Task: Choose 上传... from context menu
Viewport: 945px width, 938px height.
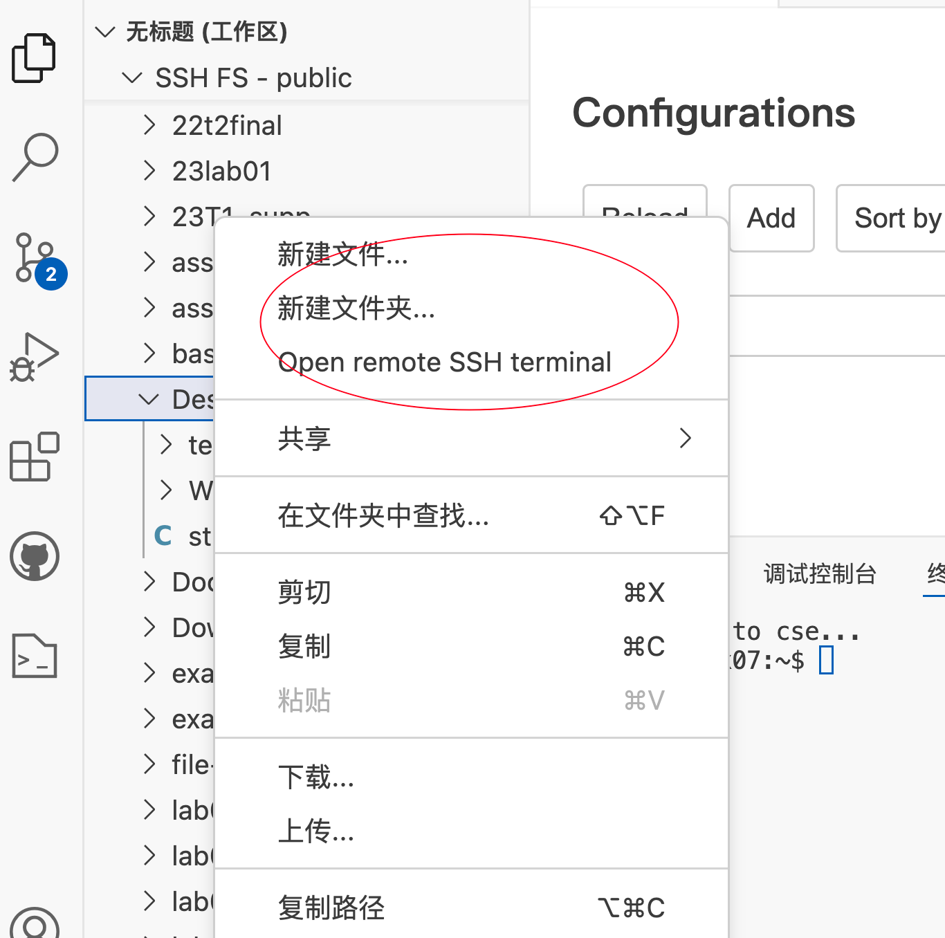Action: coord(471,831)
